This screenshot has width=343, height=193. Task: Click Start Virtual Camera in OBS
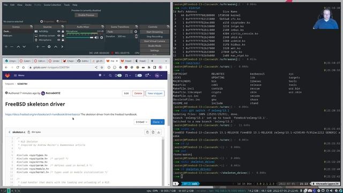154,41
